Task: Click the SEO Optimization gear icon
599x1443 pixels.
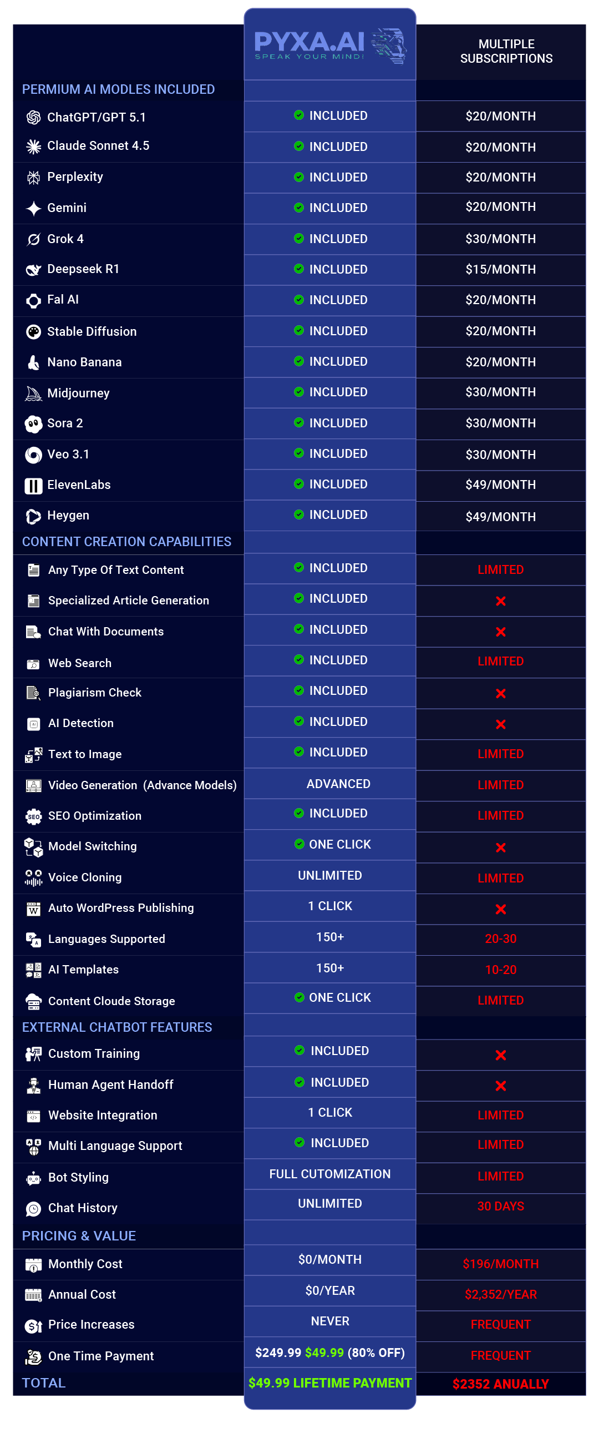Action: tap(34, 816)
